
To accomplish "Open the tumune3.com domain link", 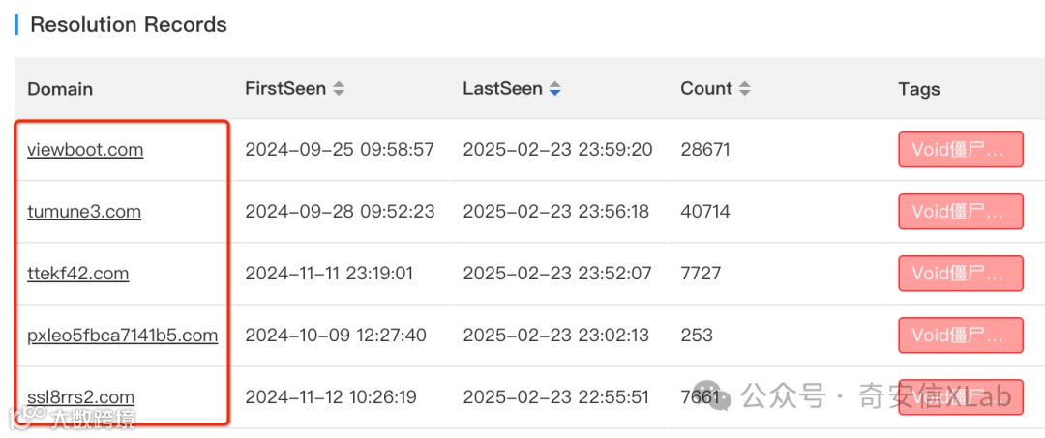I will (x=84, y=212).
